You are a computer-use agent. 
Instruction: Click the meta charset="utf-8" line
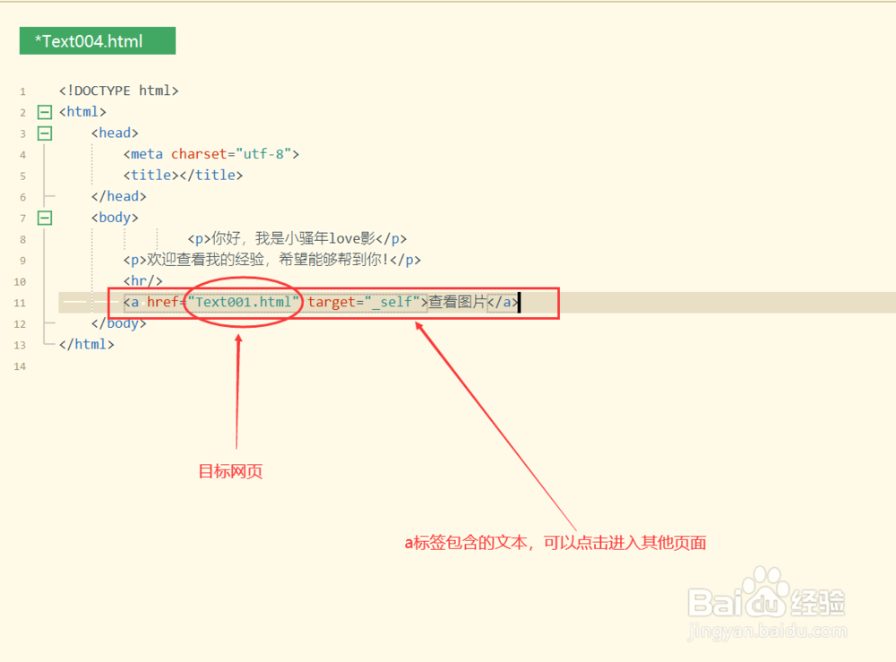tap(211, 154)
